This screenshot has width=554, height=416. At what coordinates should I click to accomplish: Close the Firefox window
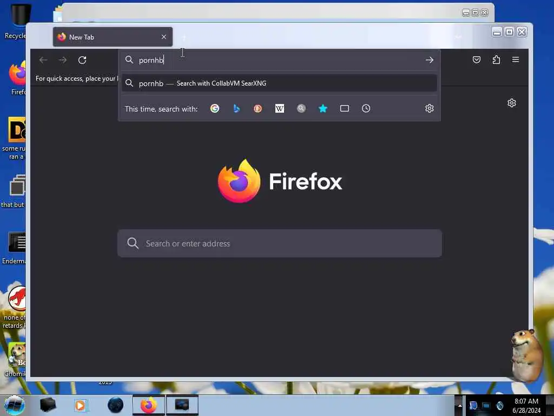522,32
